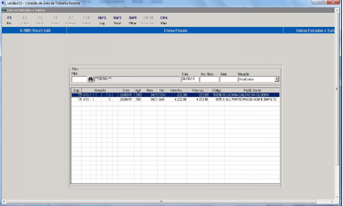The height and width of the screenshot is (206, 343).
Task: Click the binoculars search icon beside Filial
Action: click(90, 79)
